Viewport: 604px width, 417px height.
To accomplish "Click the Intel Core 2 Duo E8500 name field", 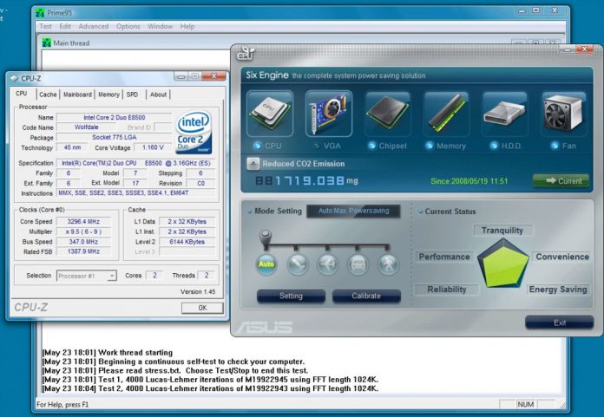I will tap(114, 117).
